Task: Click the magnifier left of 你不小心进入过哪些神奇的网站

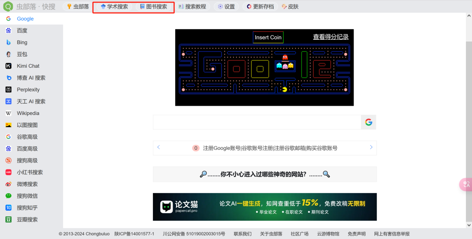Action: pos(203,174)
